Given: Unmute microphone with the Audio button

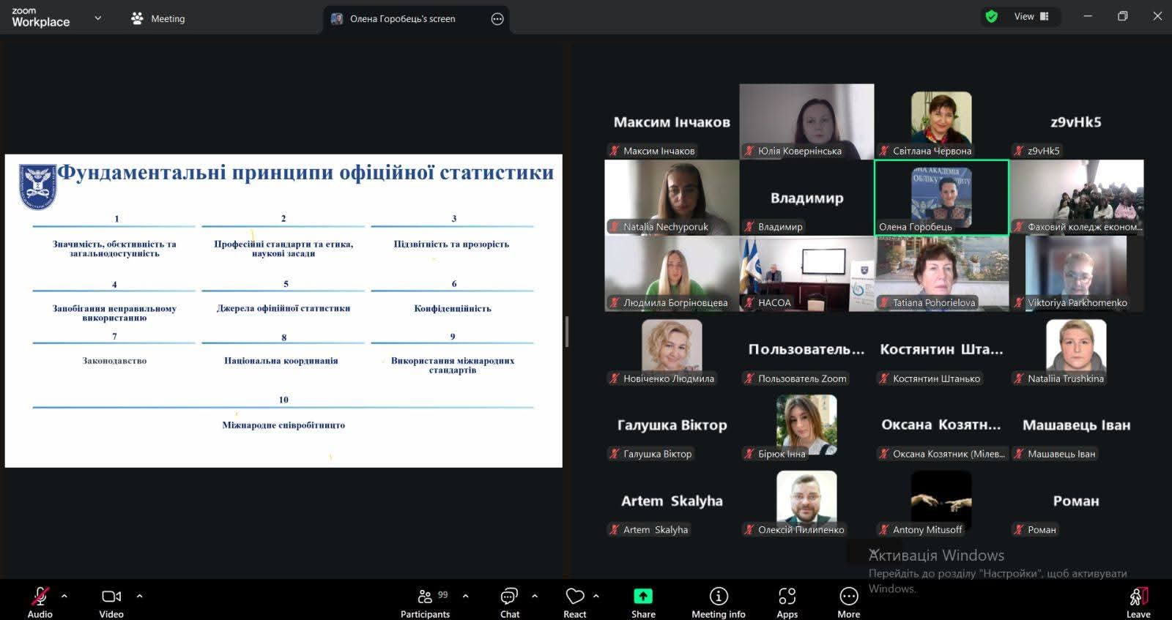Looking at the screenshot, I should coord(40,602).
